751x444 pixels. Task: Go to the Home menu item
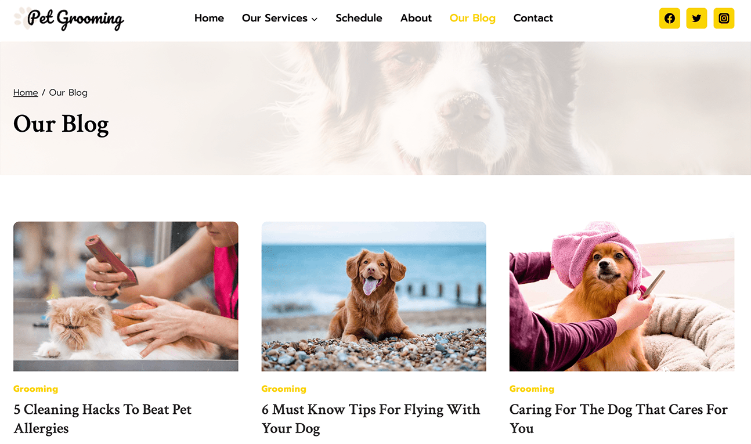[x=209, y=18]
